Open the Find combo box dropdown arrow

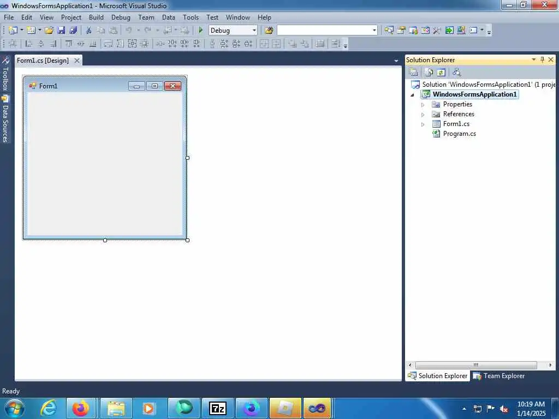(x=374, y=31)
